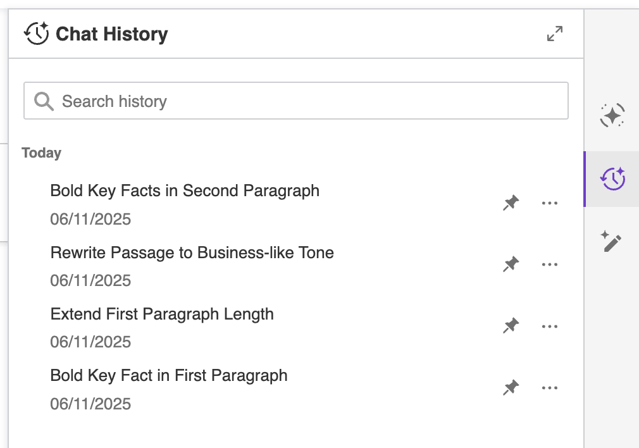Pin the "Bold Key Facts in Second Paragraph" chat

[511, 202]
